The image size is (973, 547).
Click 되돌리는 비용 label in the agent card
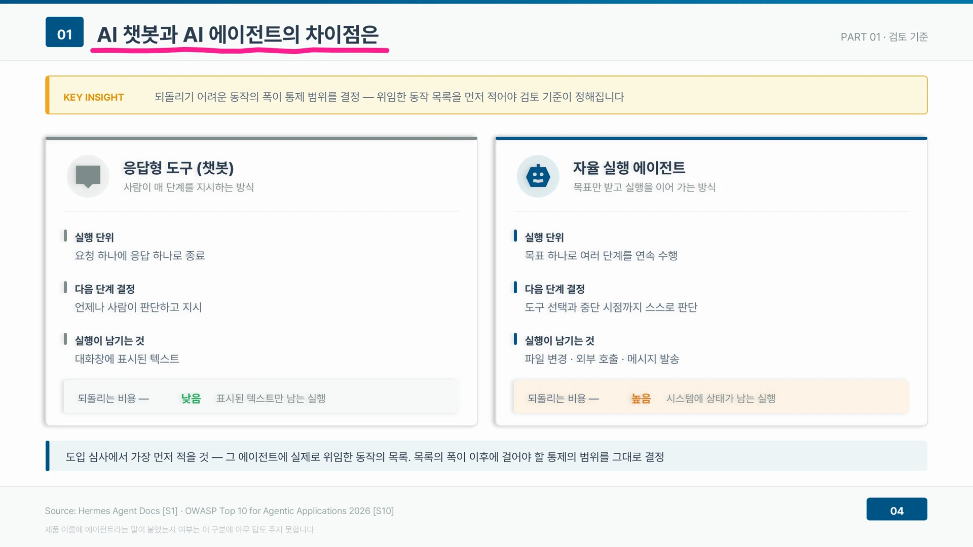(x=563, y=399)
